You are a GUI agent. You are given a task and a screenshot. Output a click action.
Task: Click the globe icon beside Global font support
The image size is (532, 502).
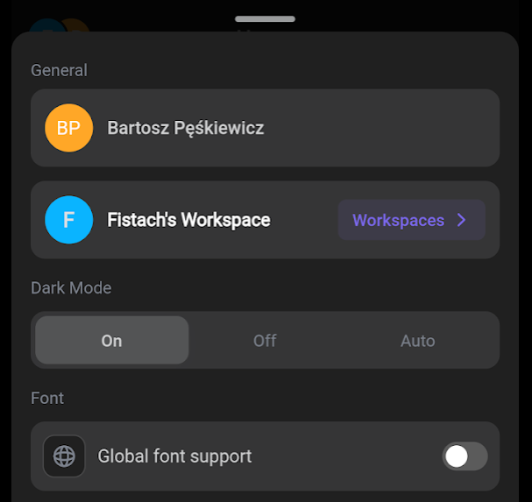(x=64, y=456)
